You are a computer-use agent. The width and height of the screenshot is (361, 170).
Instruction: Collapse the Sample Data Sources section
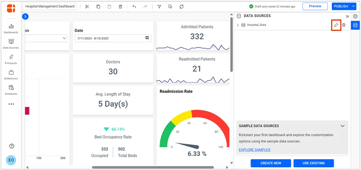click(343, 126)
